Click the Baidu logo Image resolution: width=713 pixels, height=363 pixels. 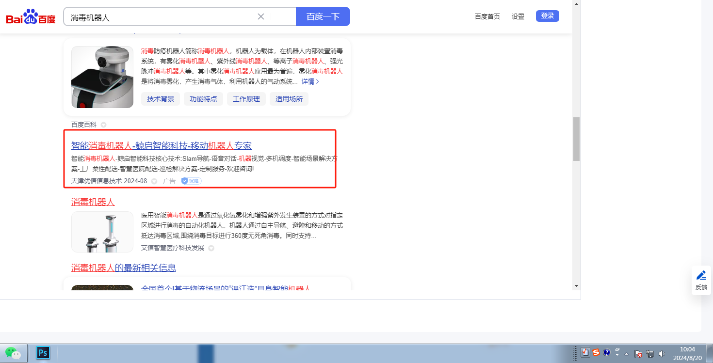pyautogui.click(x=31, y=17)
